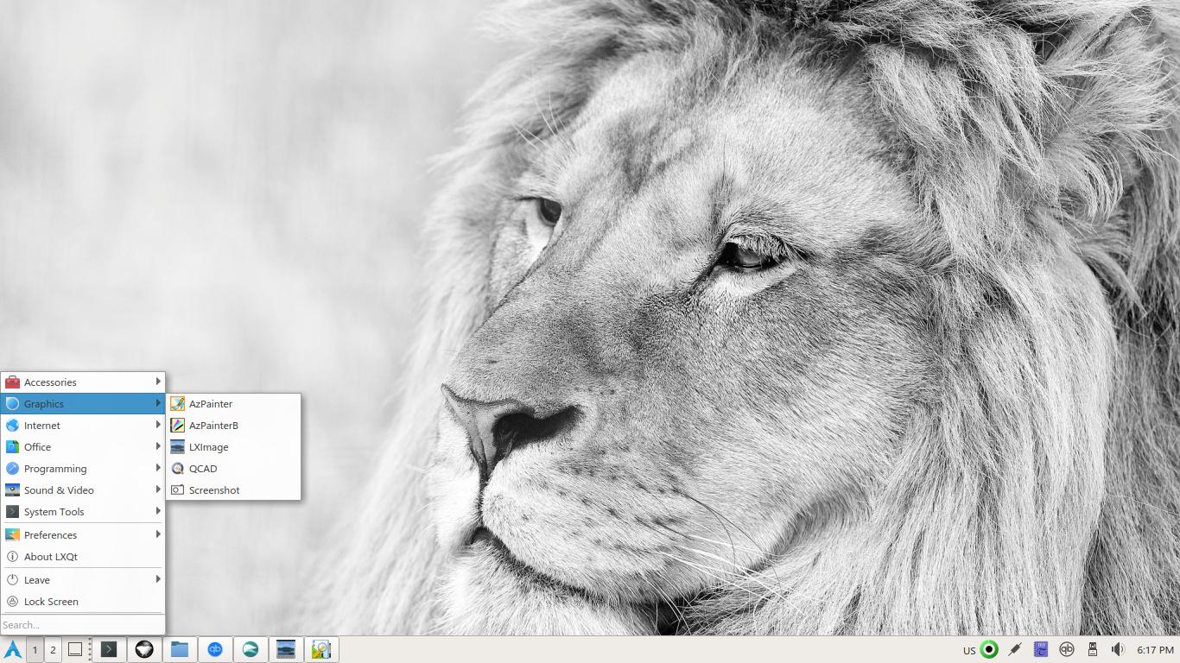1180x663 pixels.
Task: Open the teal round app launcher
Action: 251,650
